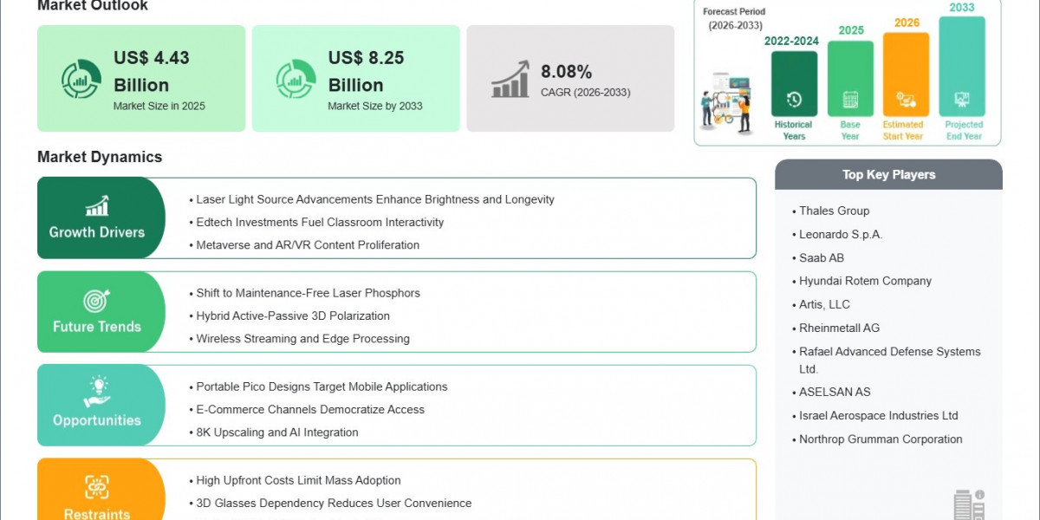Viewport: 1040px width, 520px height.
Task: Click 'Northrop Grumman Corporation' entry
Action: pos(881,439)
